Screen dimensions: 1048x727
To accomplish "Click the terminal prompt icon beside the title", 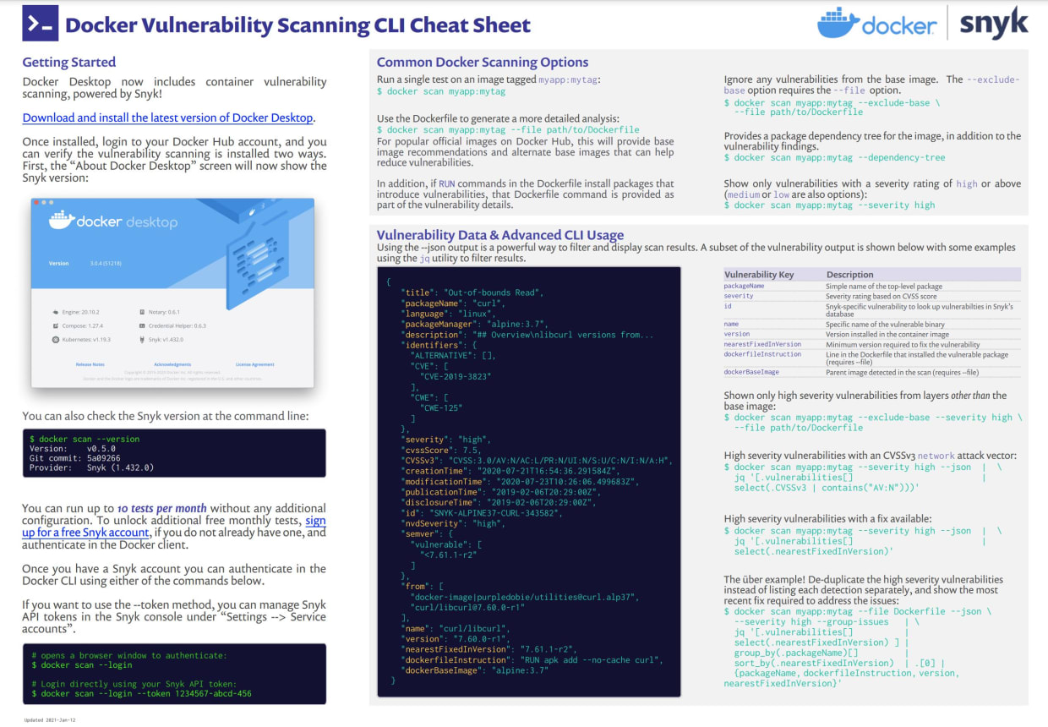I will [x=41, y=25].
